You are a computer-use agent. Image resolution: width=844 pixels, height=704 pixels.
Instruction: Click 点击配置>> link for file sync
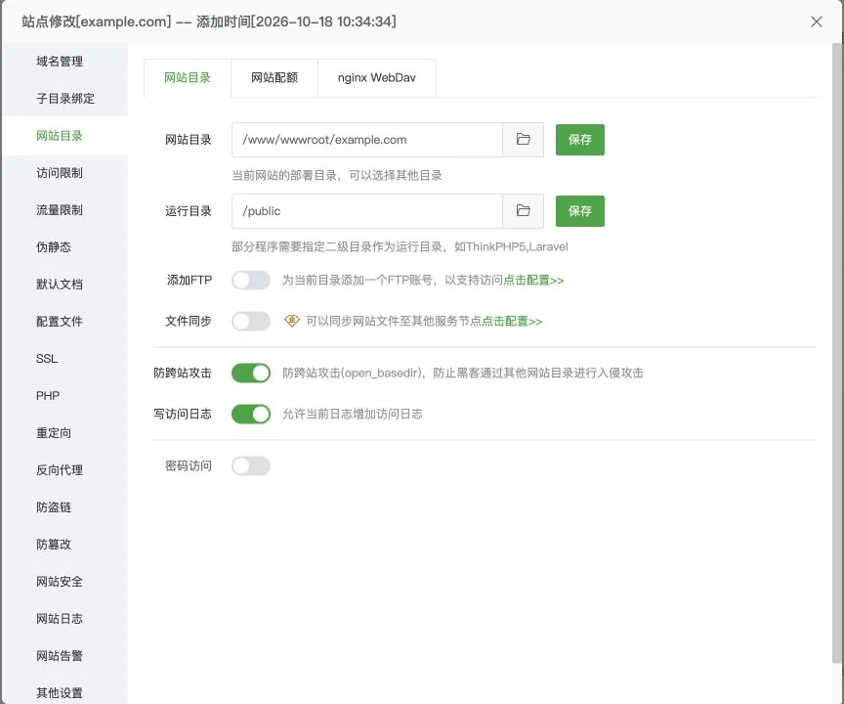[512, 321]
